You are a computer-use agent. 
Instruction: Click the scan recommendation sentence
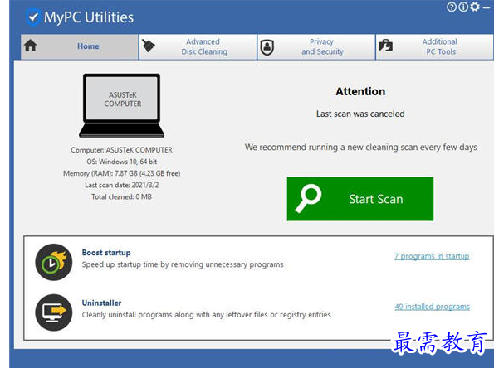click(360, 148)
